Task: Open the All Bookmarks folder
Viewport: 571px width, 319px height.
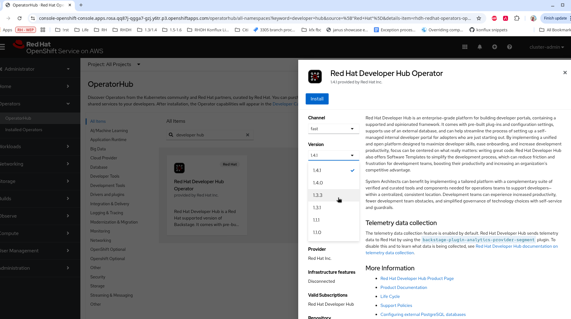Action: pos(555,30)
